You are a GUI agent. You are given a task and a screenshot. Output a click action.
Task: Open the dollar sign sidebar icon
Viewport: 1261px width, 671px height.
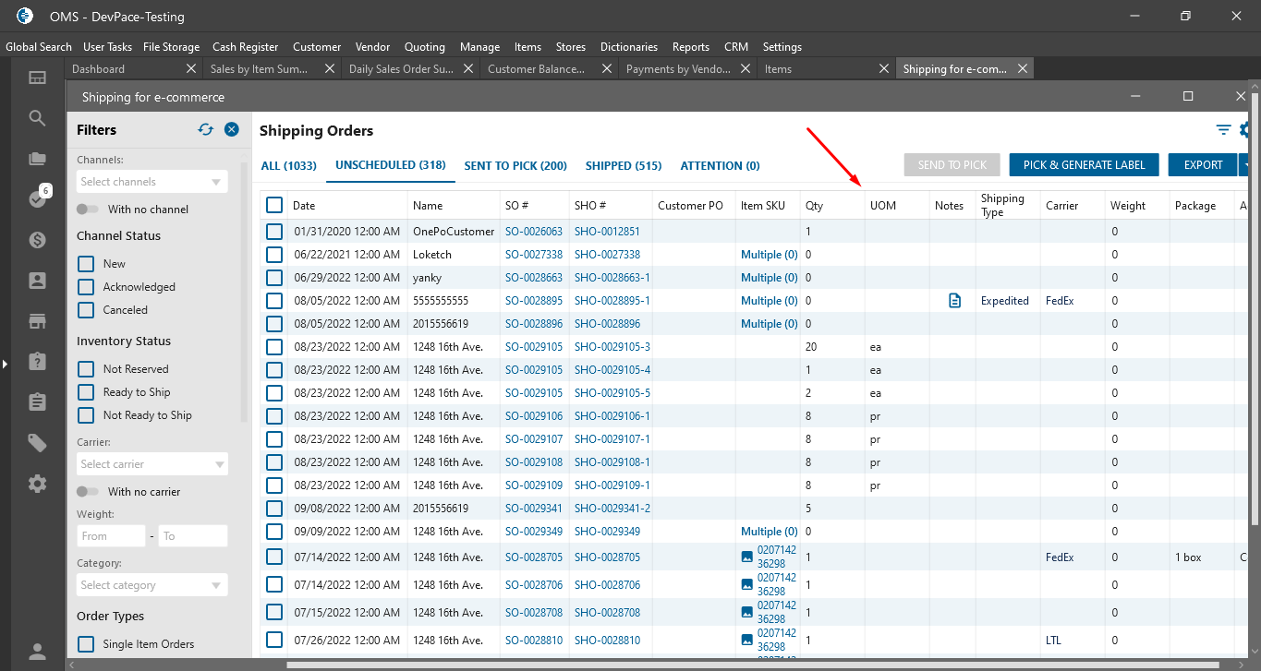point(37,240)
